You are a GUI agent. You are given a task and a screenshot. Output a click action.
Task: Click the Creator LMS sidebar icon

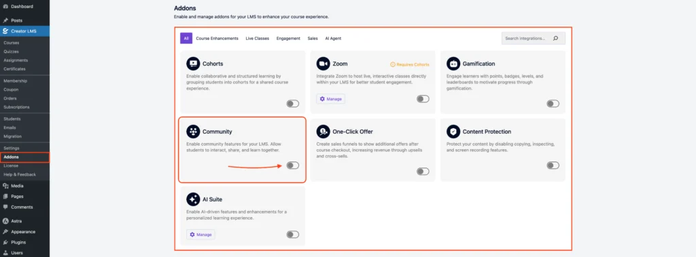click(x=5, y=31)
